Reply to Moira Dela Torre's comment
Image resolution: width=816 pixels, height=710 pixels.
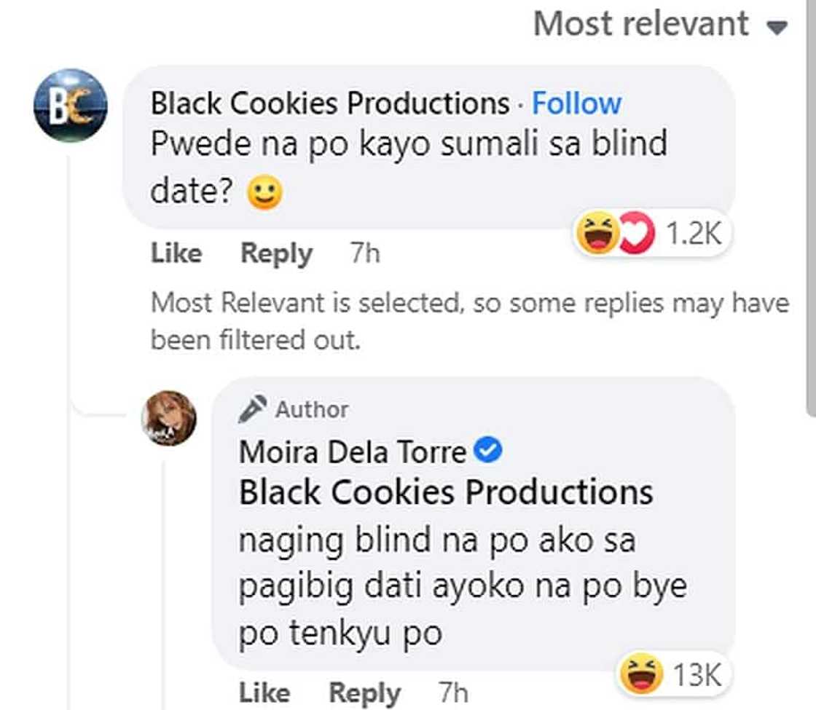tap(364, 693)
